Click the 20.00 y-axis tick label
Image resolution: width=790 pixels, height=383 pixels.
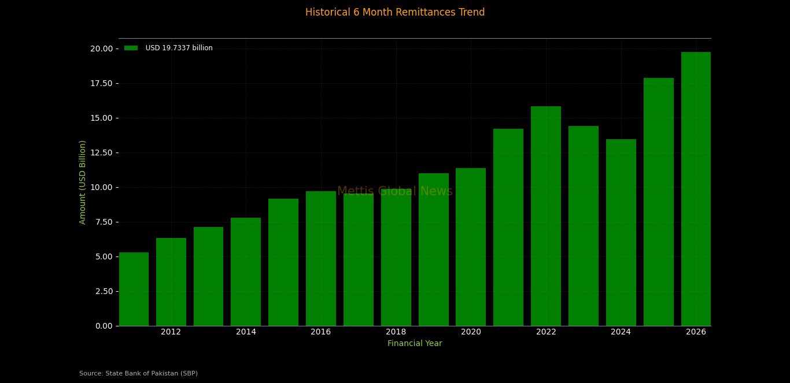101,49
